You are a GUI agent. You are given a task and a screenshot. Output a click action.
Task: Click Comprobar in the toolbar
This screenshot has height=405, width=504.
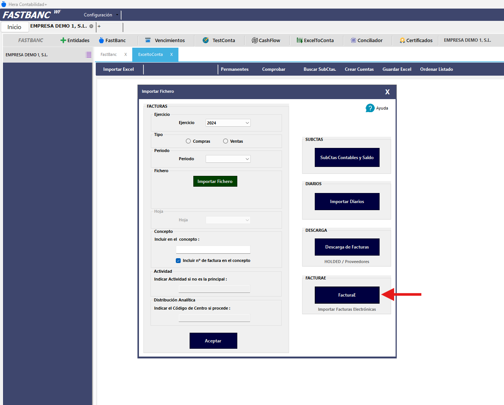274,69
